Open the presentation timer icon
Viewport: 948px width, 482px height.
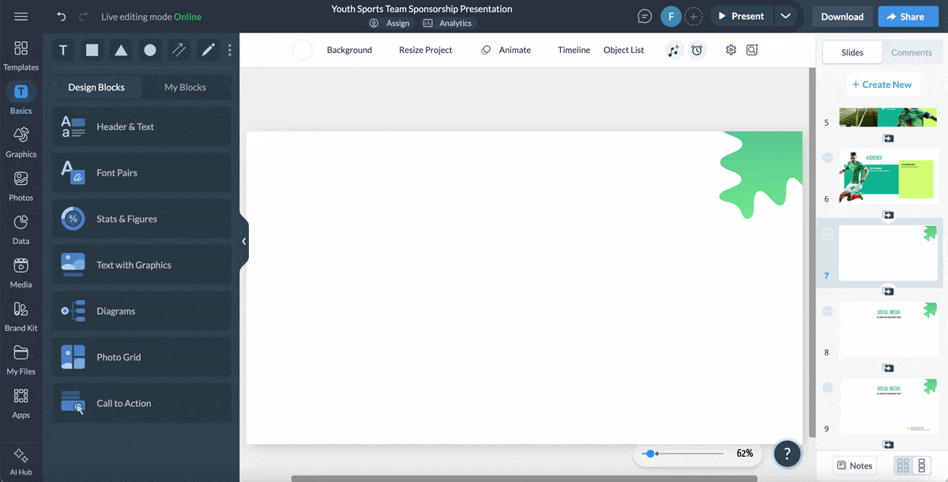click(x=697, y=50)
